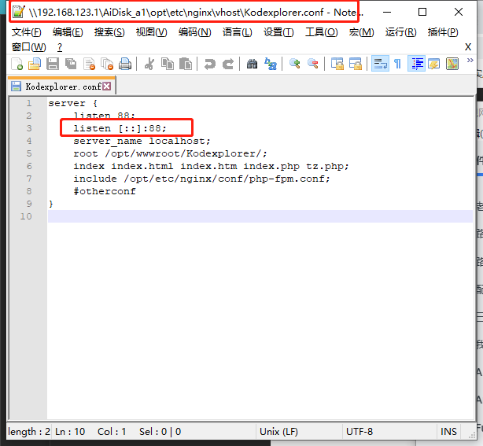Close the Kodexplorer.conf tab via its red X
This screenshot has height=446, width=483.
(x=107, y=87)
